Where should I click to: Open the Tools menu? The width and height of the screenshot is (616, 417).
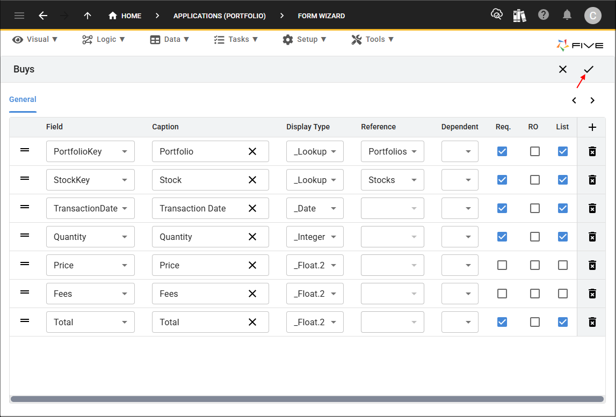pos(372,39)
